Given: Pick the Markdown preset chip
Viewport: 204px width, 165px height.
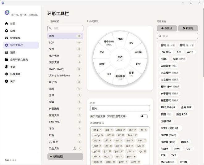Looking at the screenshot, I should (167, 162).
